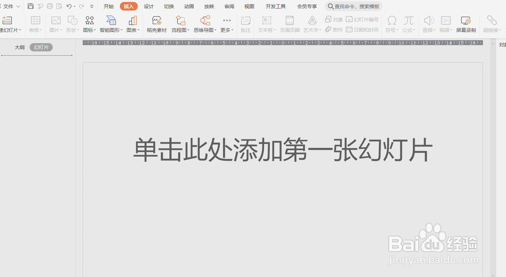Click the vertical scrollbar down arrow
The width and height of the screenshot is (506, 277).
[493, 275]
